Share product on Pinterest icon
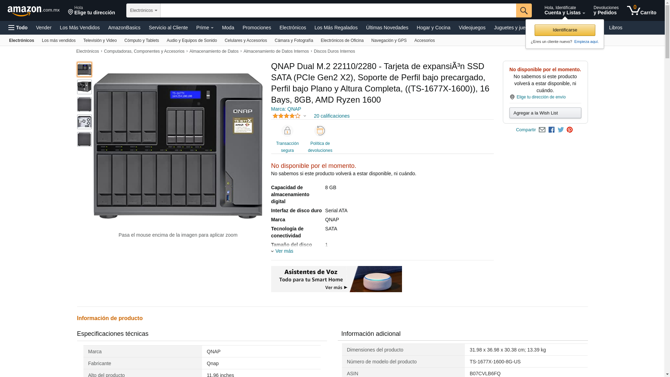 click(569, 130)
